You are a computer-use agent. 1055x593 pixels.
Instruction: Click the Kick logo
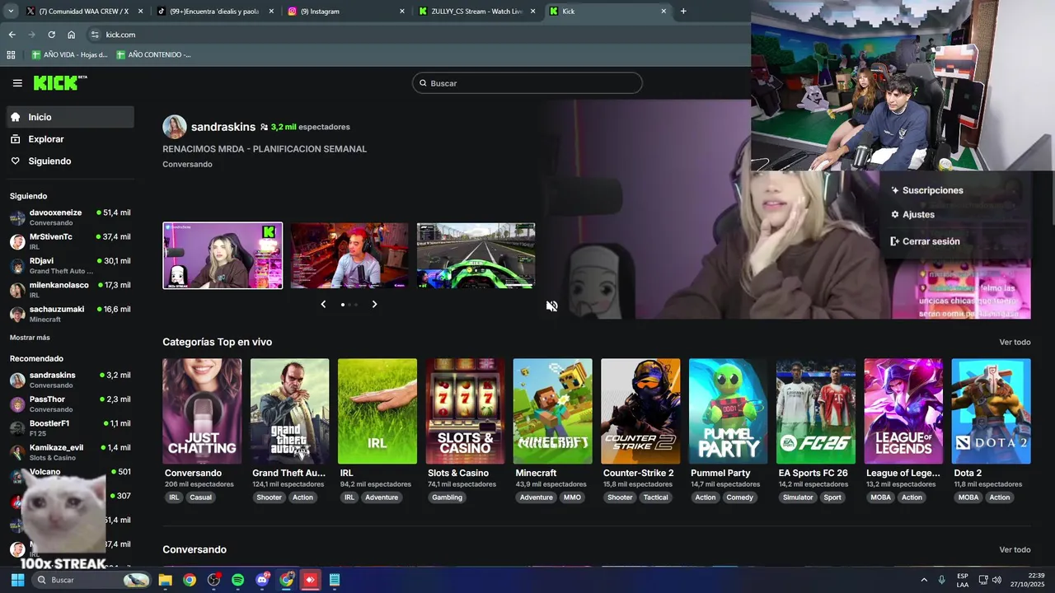[60, 82]
